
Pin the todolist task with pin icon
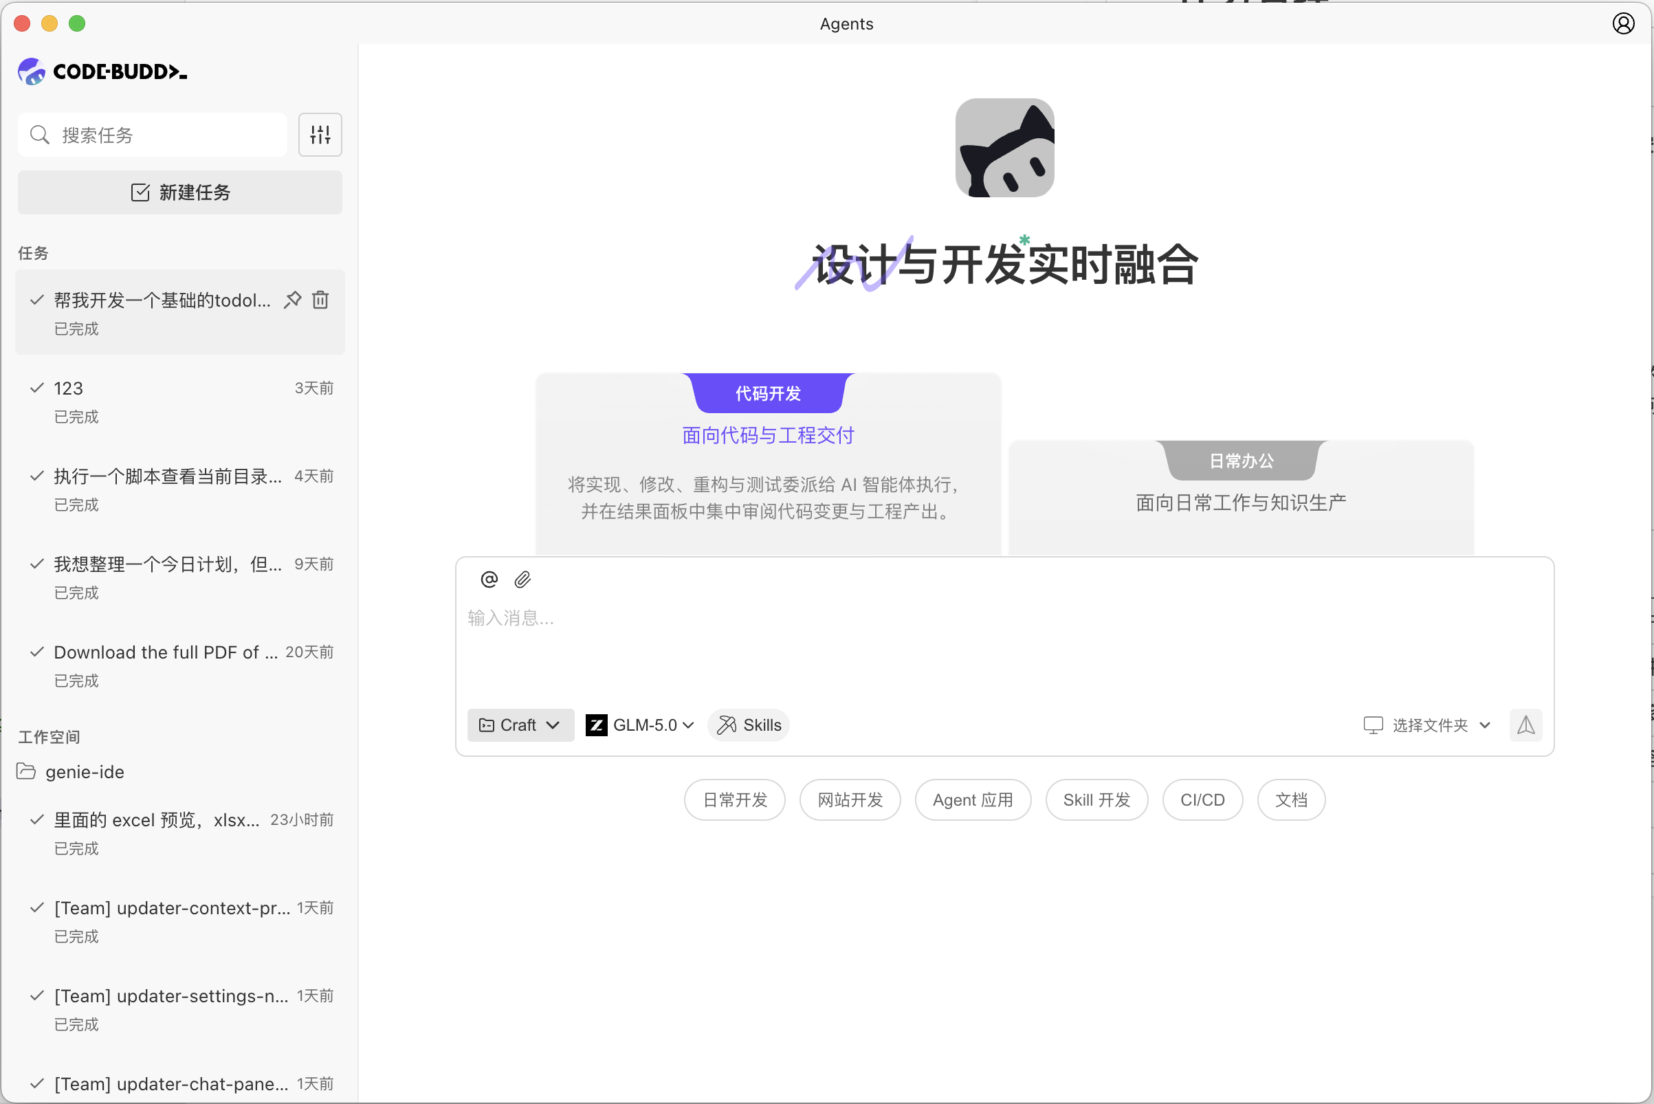click(x=292, y=299)
